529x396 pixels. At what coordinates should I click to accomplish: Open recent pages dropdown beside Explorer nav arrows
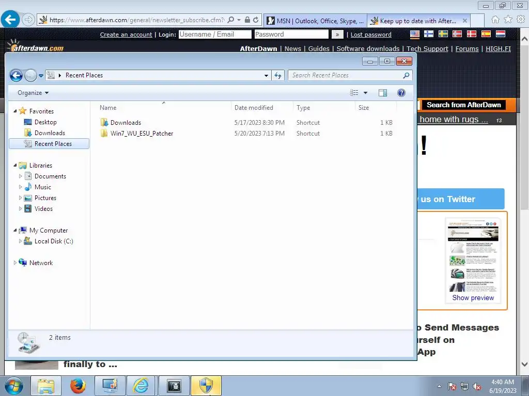[x=41, y=76]
